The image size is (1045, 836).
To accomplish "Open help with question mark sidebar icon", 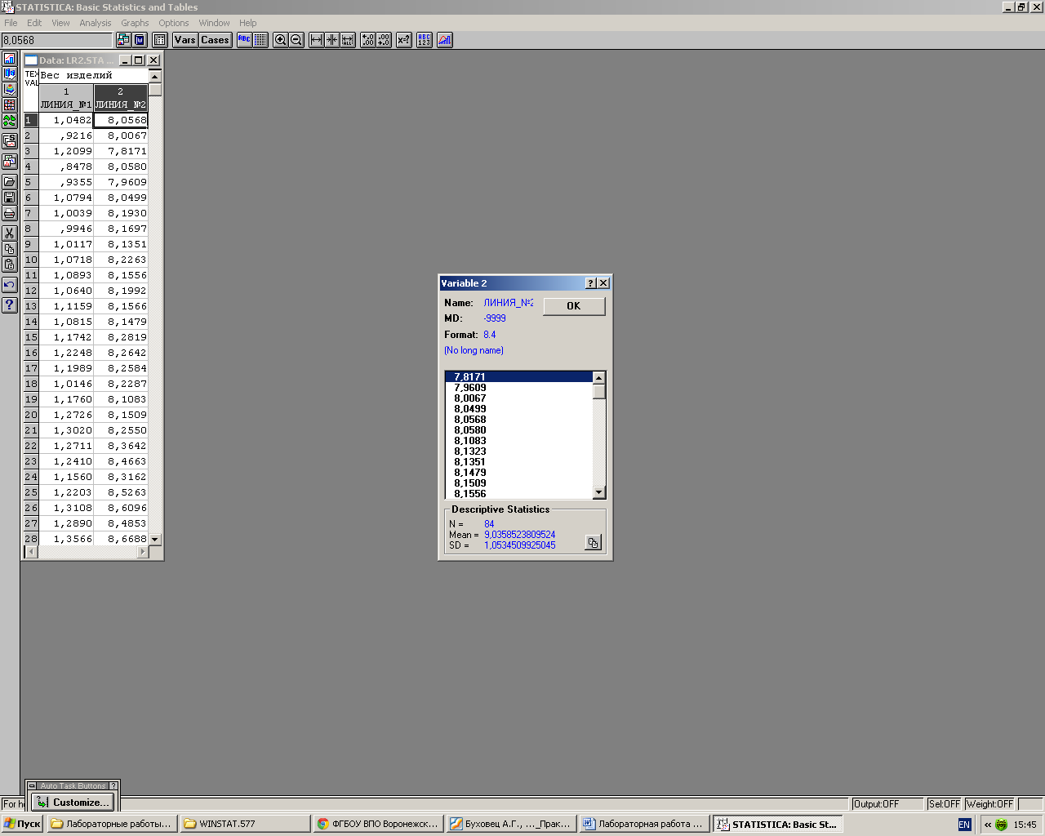I will (x=9, y=305).
